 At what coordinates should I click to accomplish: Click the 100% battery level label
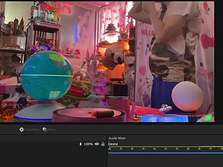tap(88, 144)
